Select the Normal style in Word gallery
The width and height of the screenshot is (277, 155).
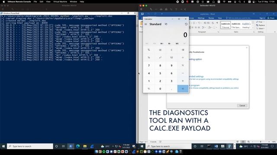pyautogui.click(x=225, y=25)
